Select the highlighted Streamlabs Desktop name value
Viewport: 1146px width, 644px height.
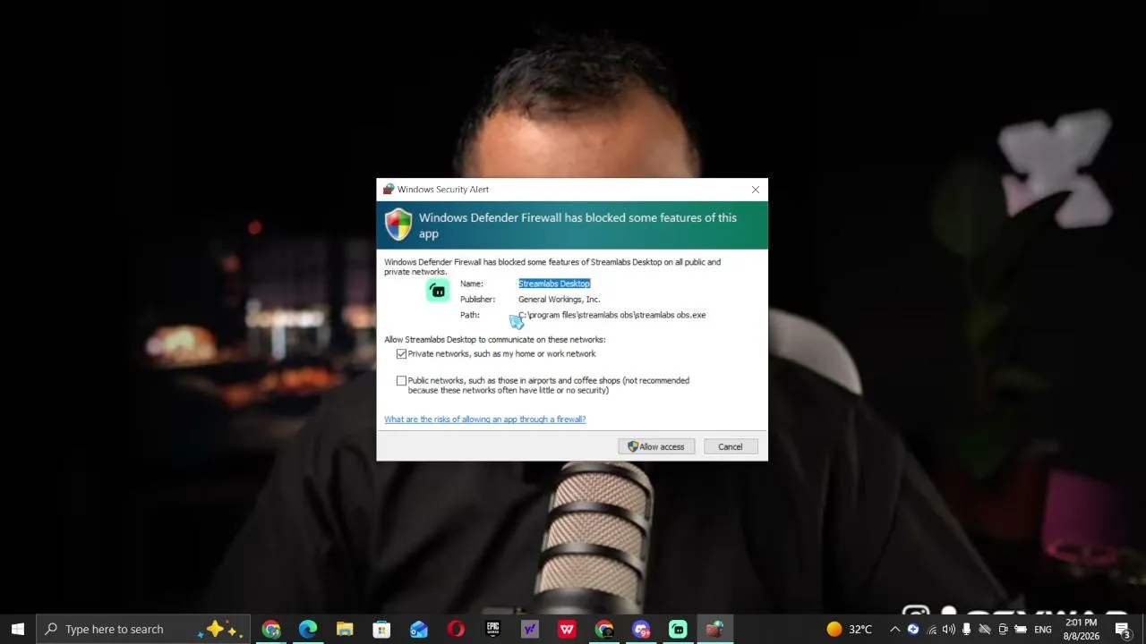point(554,284)
